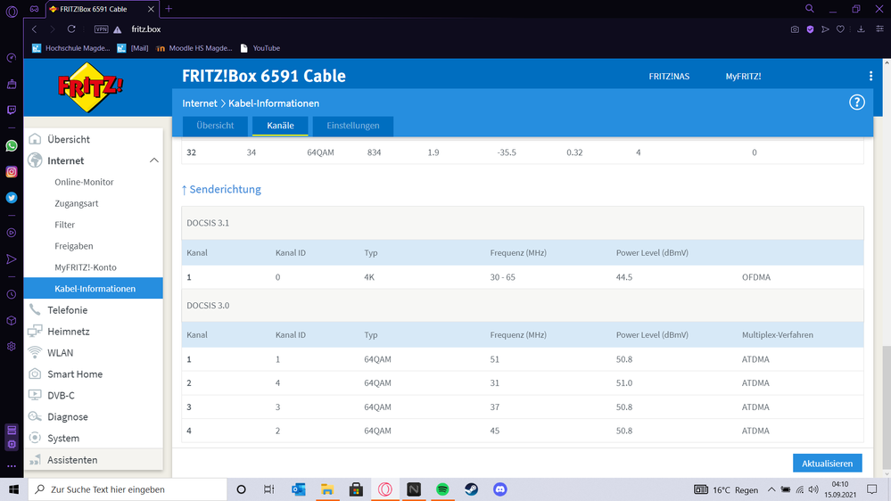
Task: Click the 30 - 65 frequency value
Action: coord(502,277)
